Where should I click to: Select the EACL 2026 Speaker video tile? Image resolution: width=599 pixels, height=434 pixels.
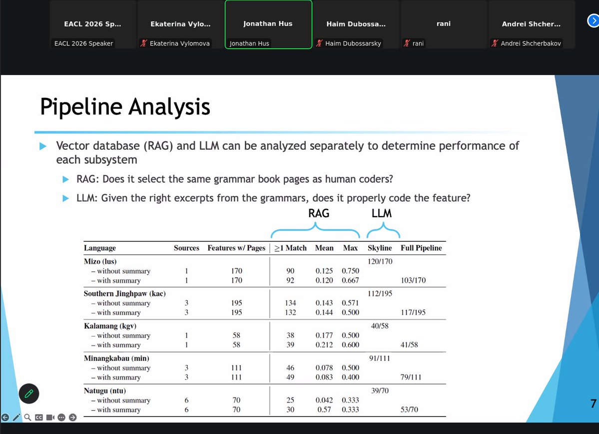coord(93,24)
